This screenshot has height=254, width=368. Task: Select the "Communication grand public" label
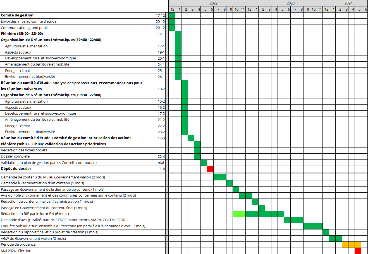25,28
